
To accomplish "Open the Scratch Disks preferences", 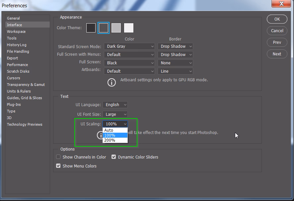I will pyautogui.click(x=18, y=71).
